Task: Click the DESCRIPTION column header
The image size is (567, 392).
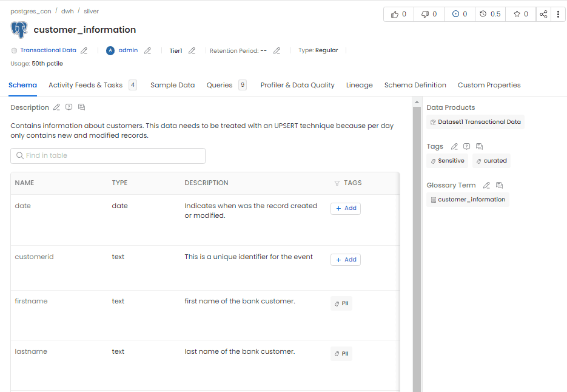Action: 206,183
